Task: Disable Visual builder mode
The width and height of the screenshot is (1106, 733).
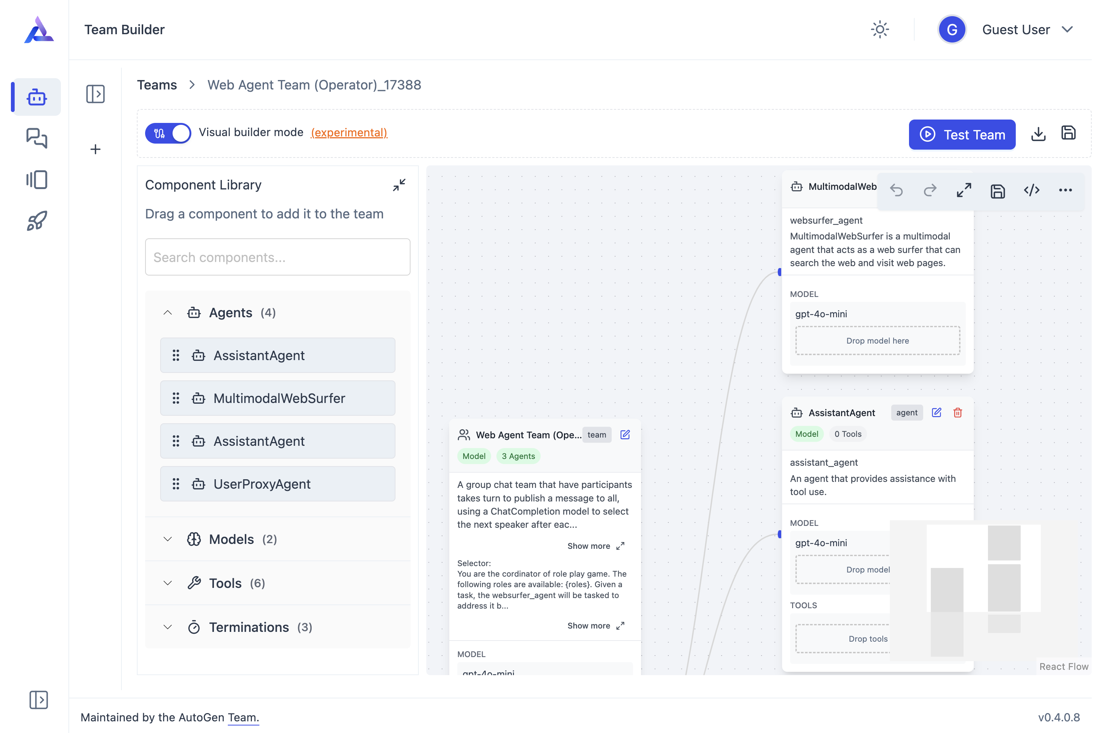Action: click(168, 133)
